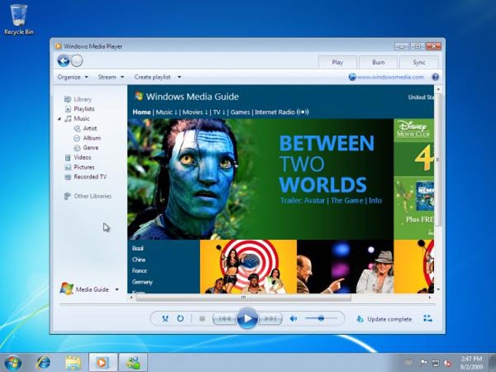This screenshot has height=372, width=496.
Task: Click the Recorded TV icon
Action: (67, 177)
